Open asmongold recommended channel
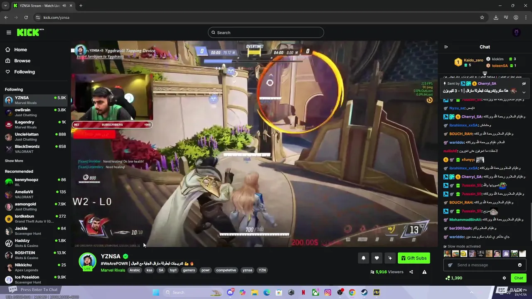The height and width of the screenshot is (299, 532). [x=35, y=206]
